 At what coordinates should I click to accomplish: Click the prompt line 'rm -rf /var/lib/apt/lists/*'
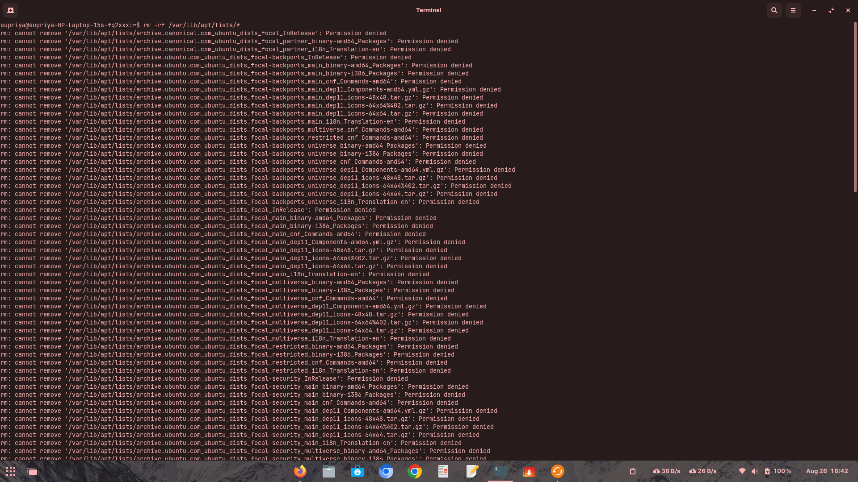click(120, 25)
